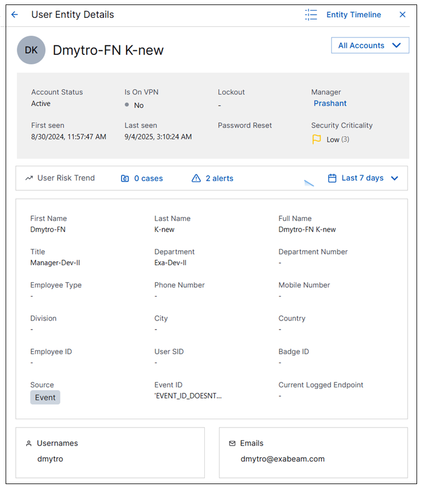Open the All Accounts dropdown
421x488 pixels.
click(x=369, y=46)
